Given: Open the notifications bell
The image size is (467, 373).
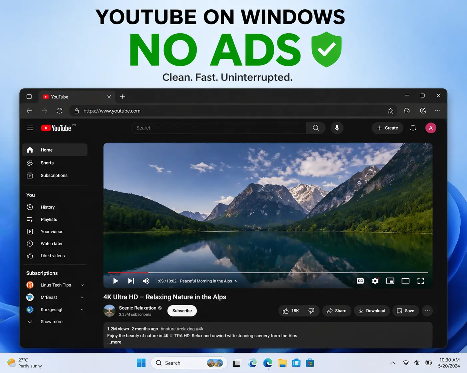Looking at the screenshot, I should click(413, 128).
